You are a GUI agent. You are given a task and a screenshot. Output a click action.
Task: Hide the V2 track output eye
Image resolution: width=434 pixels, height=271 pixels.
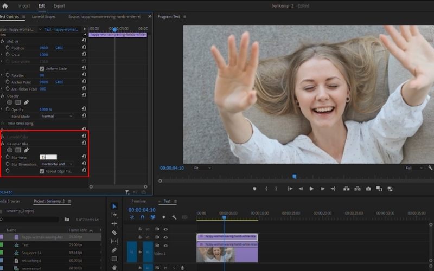(x=165, y=237)
